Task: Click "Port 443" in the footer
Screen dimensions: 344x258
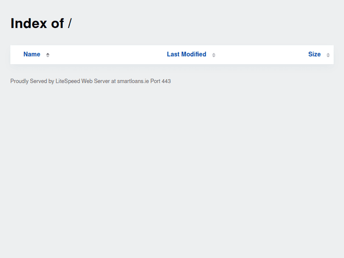Action: 161,81
